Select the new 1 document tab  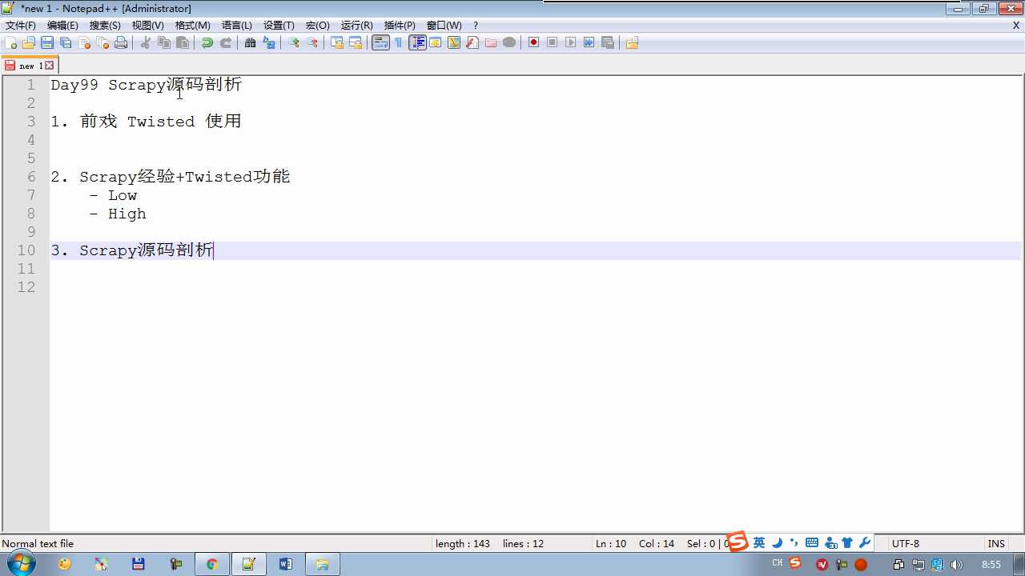[x=30, y=66]
